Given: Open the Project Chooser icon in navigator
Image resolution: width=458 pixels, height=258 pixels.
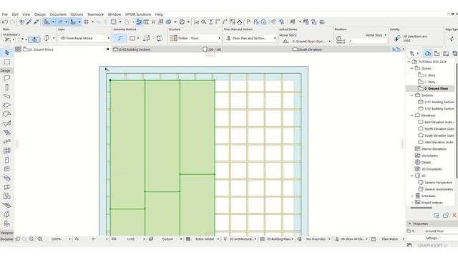Looking at the screenshot, I should [x=412, y=53].
